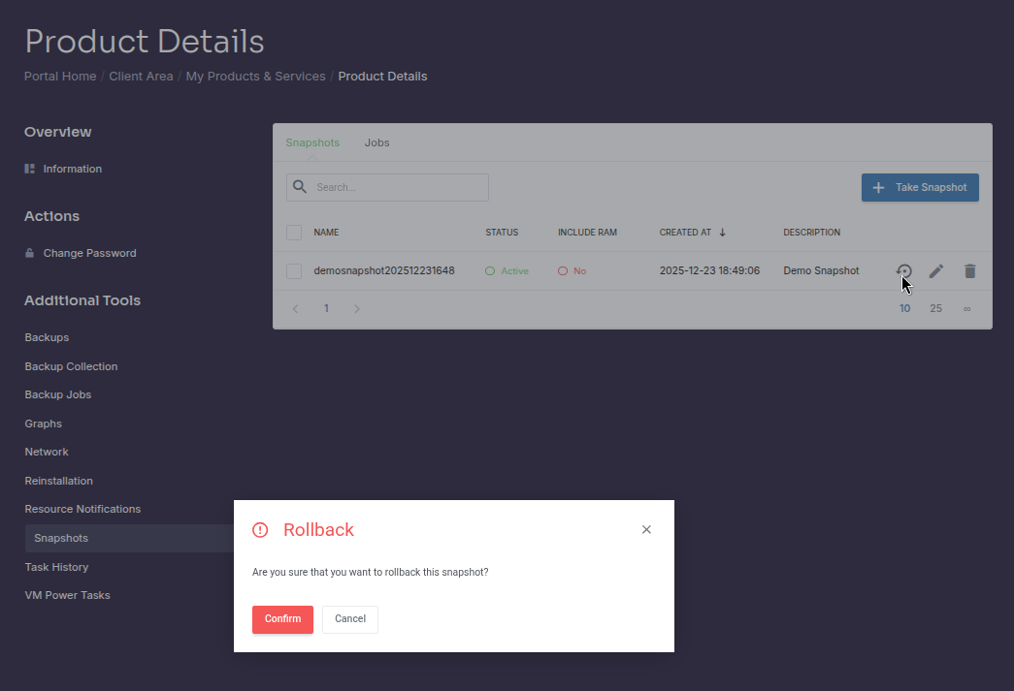Open the Snapshots tab
This screenshot has height=691, width=1014.
click(x=312, y=141)
